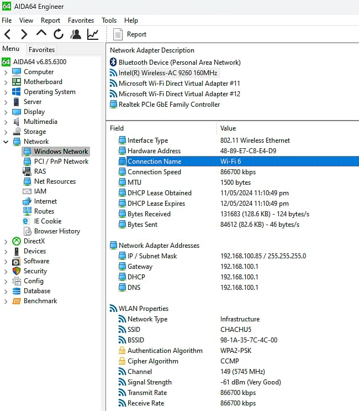Select the Storage disk icon

[17, 131]
